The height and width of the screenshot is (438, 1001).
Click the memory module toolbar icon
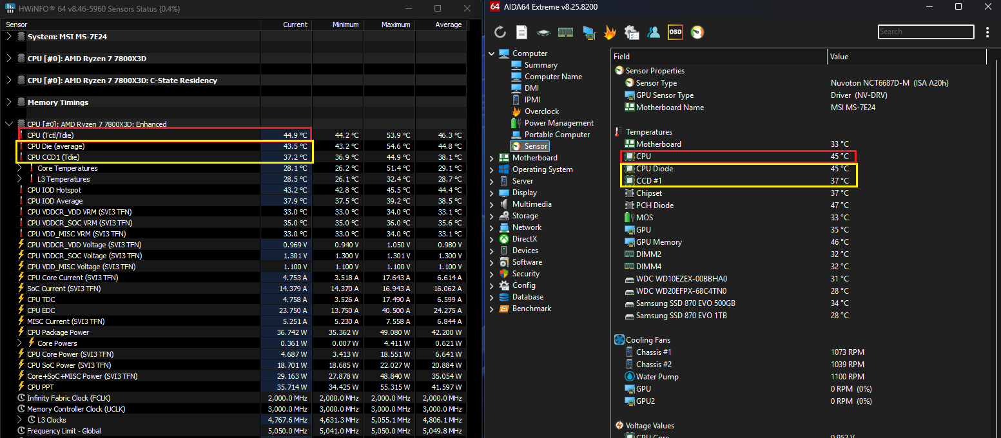pyautogui.click(x=565, y=32)
